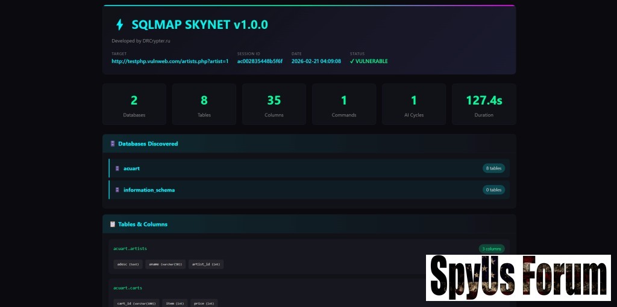Image resolution: width=617 pixels, height=307 pixels.
Task: Click the SpyUs Forum logo image
Action: (x=518, y=278)
